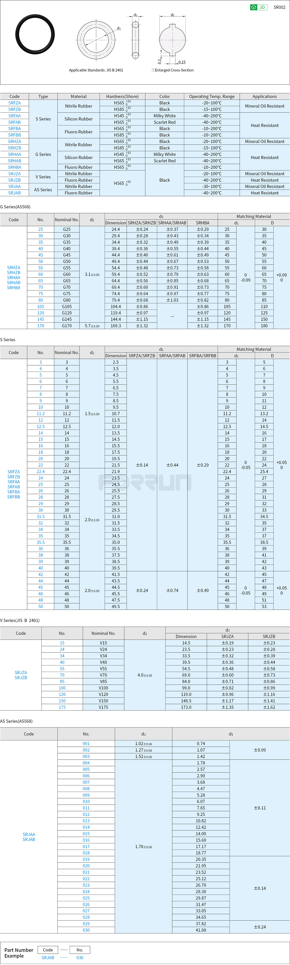Screen dimensions: 290x965
Task: Click the O-ring front view d1 drawing
Action: tap(96, 40)
